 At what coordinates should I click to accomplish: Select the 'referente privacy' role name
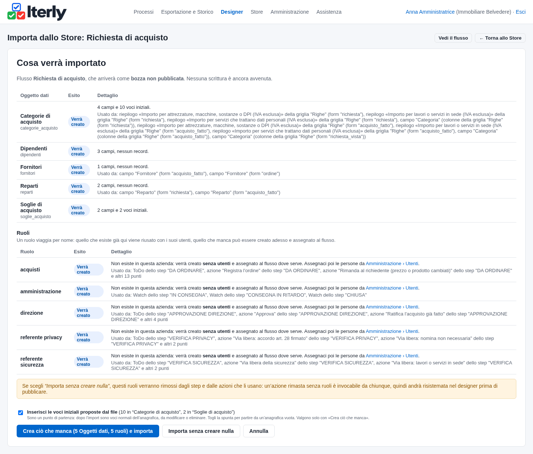click(41, 337)
